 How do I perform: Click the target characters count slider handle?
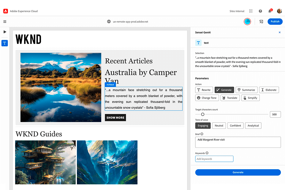point(203,114)
